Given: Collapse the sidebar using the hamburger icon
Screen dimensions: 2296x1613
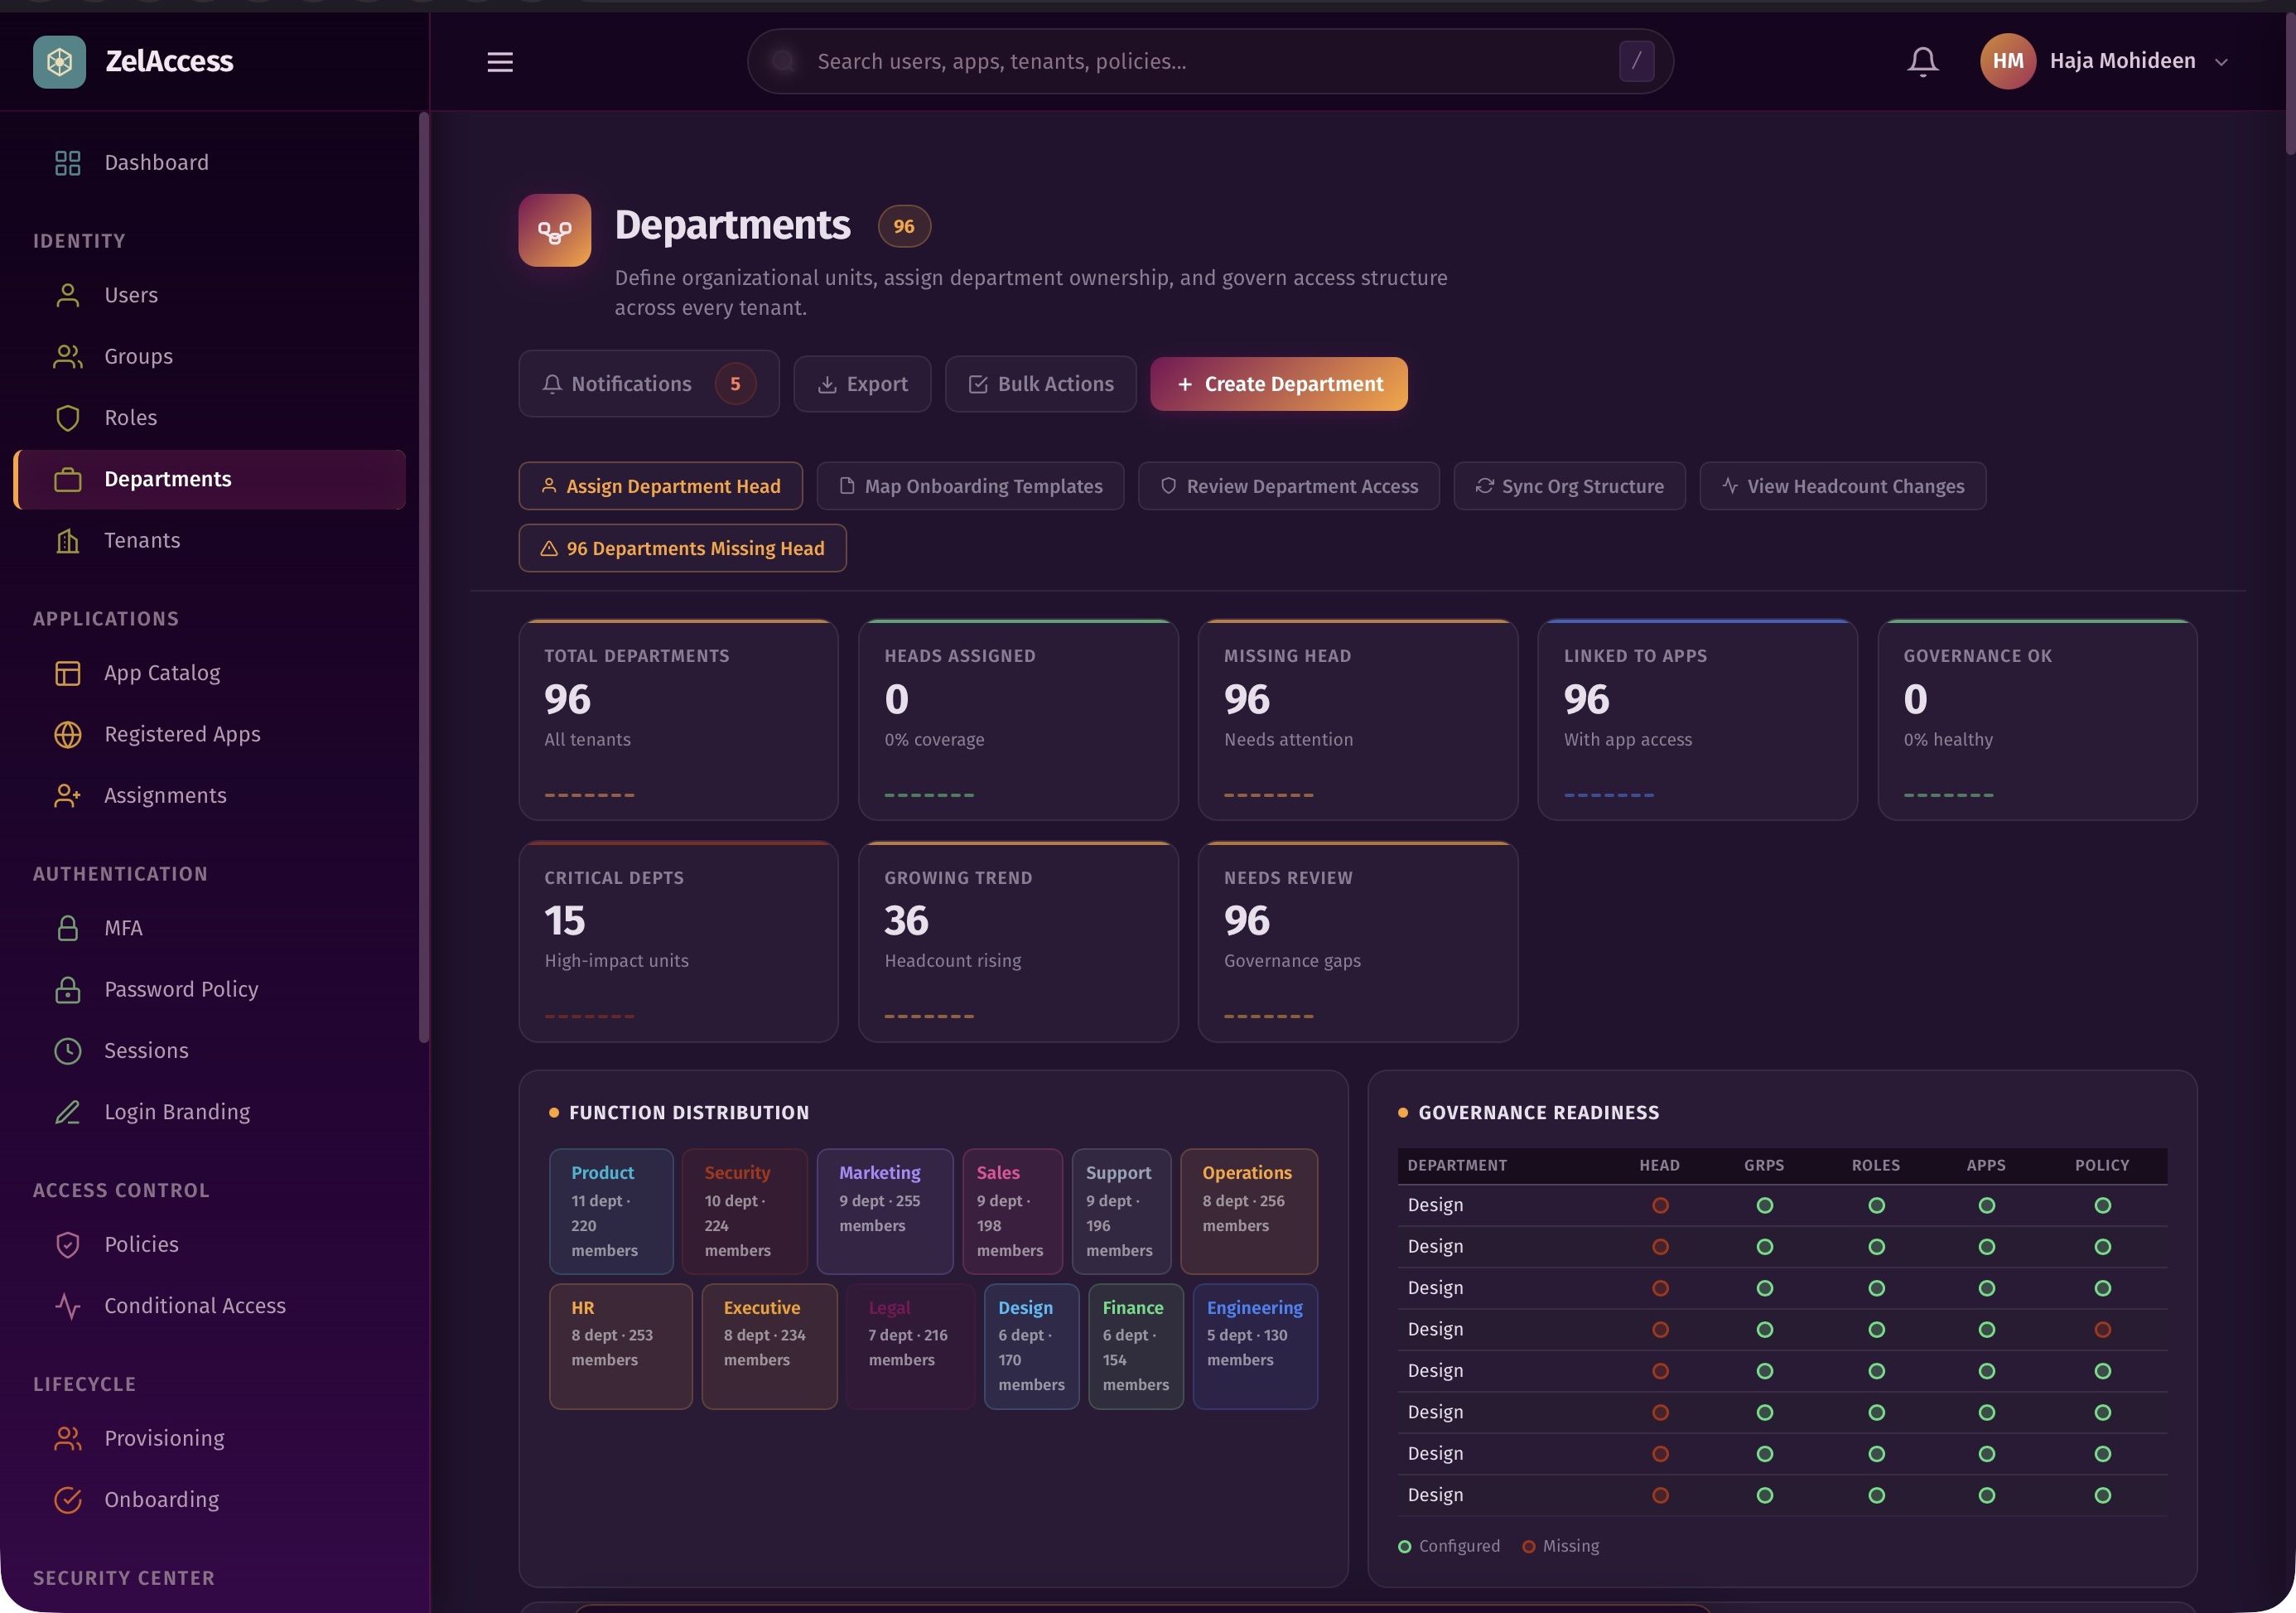Looking at the screenshot, I should pyautogui.click(x=500, y=61).
